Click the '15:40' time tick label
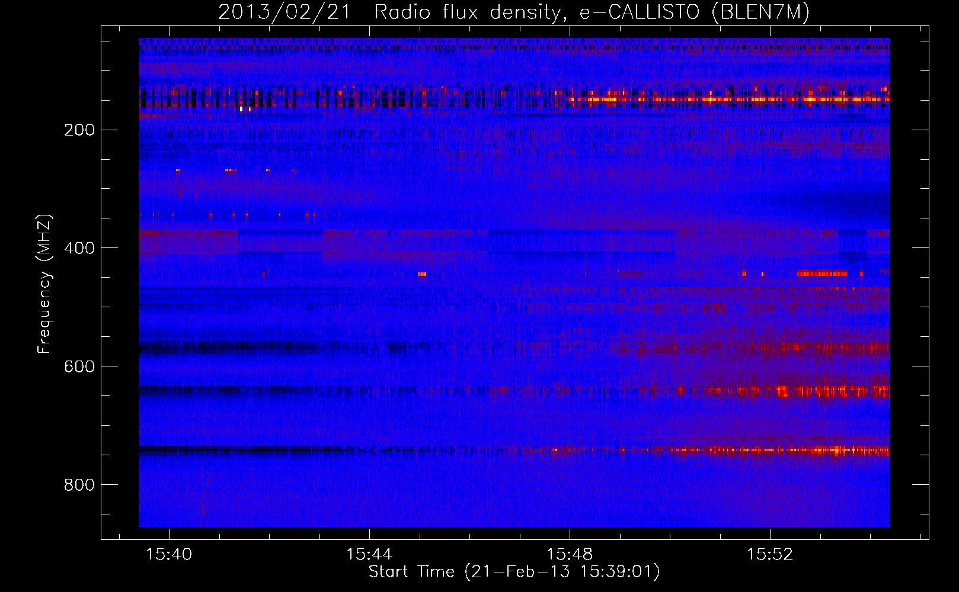Viewport: 959px width, 592px height. [x=170, y=555]
